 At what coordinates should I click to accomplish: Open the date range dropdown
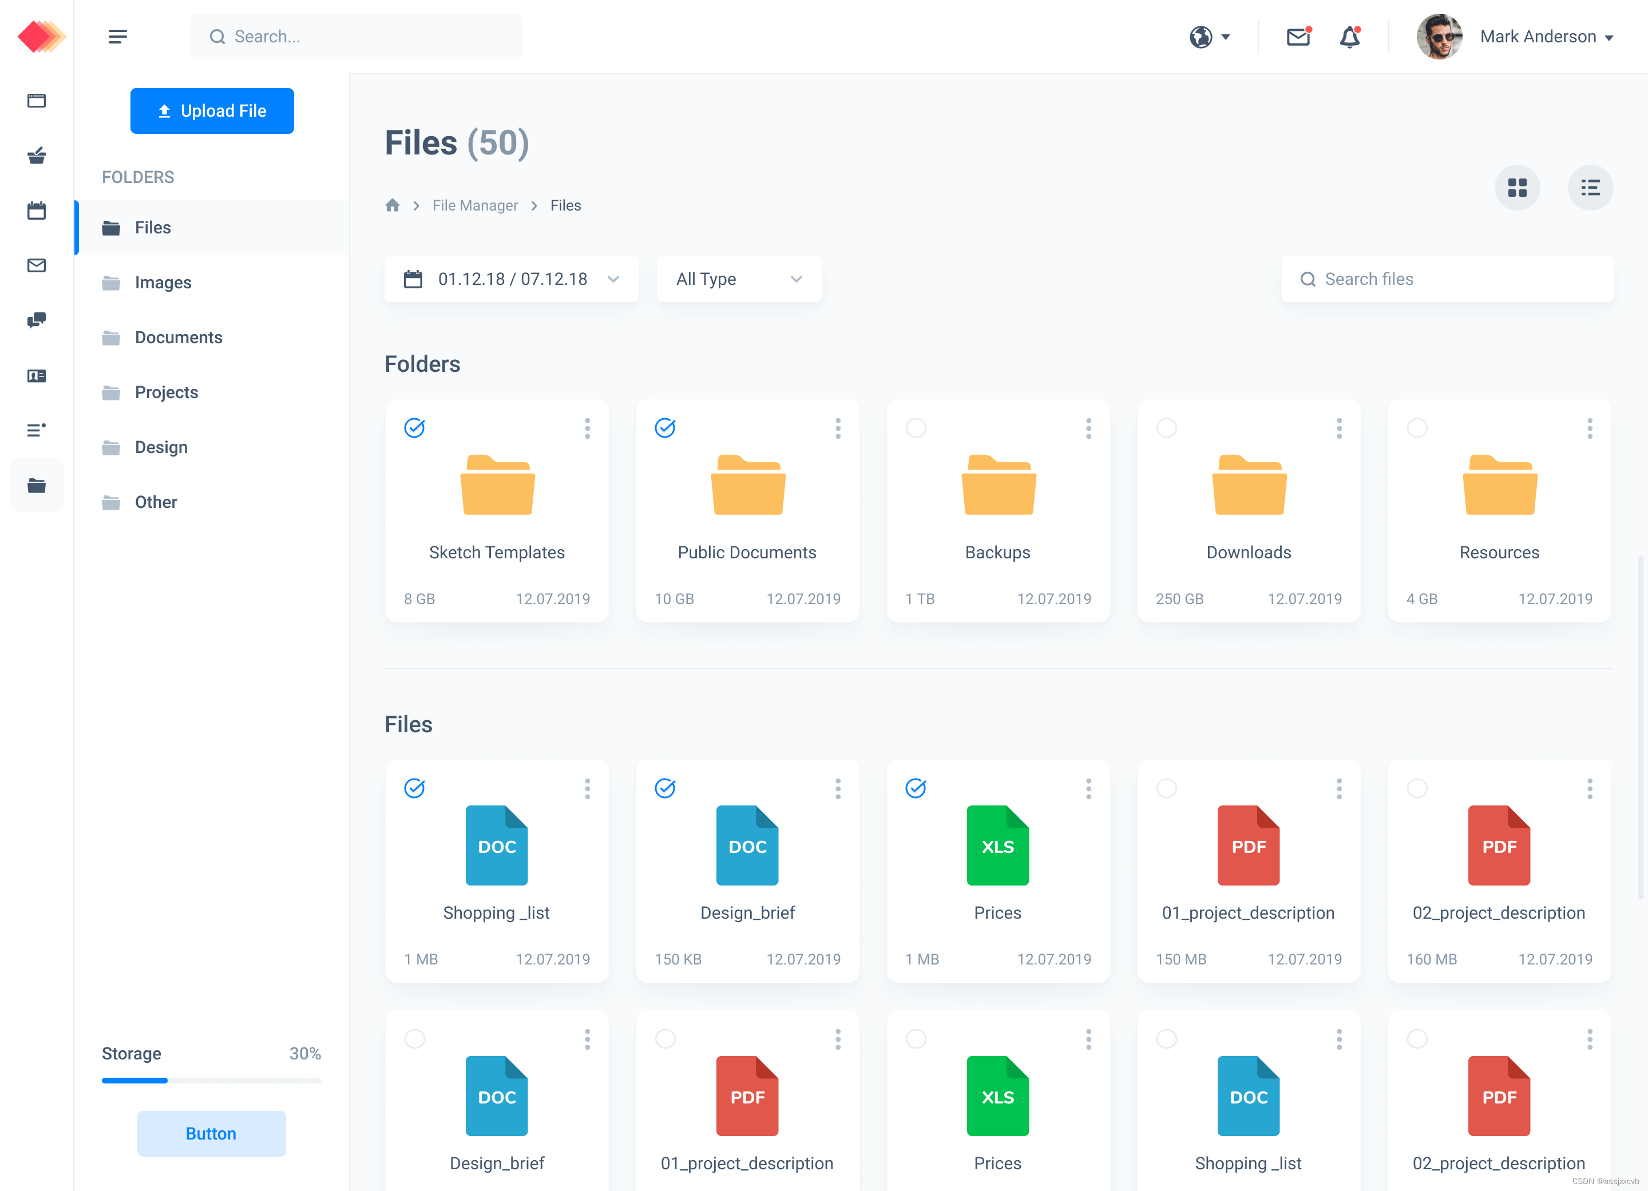click(511, 279)
